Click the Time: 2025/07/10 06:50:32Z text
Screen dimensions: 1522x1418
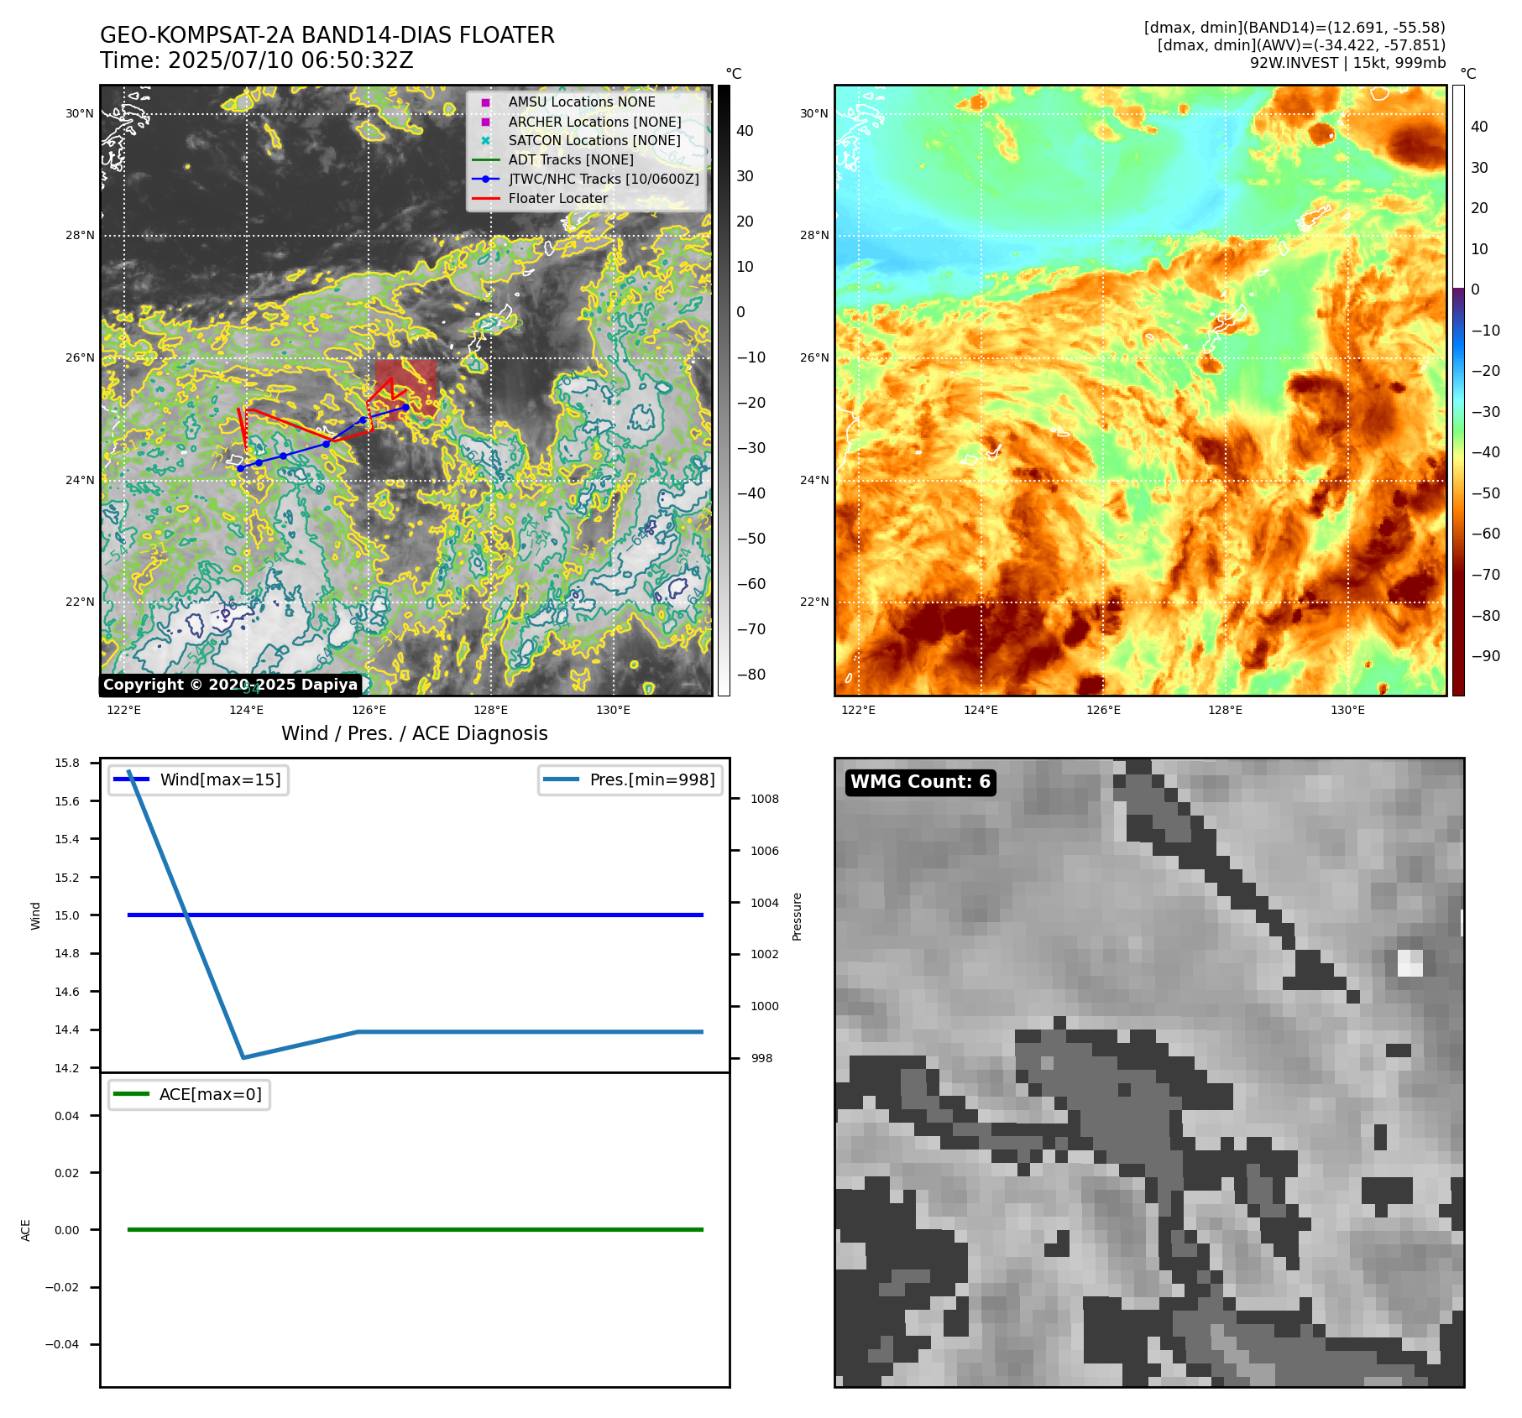pyautogui.click(x=257, y=60)
